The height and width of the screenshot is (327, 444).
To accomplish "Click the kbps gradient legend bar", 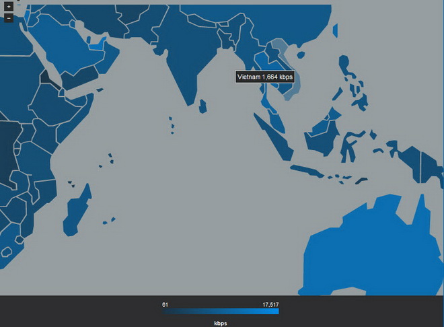I will click(x=221, y=312).
